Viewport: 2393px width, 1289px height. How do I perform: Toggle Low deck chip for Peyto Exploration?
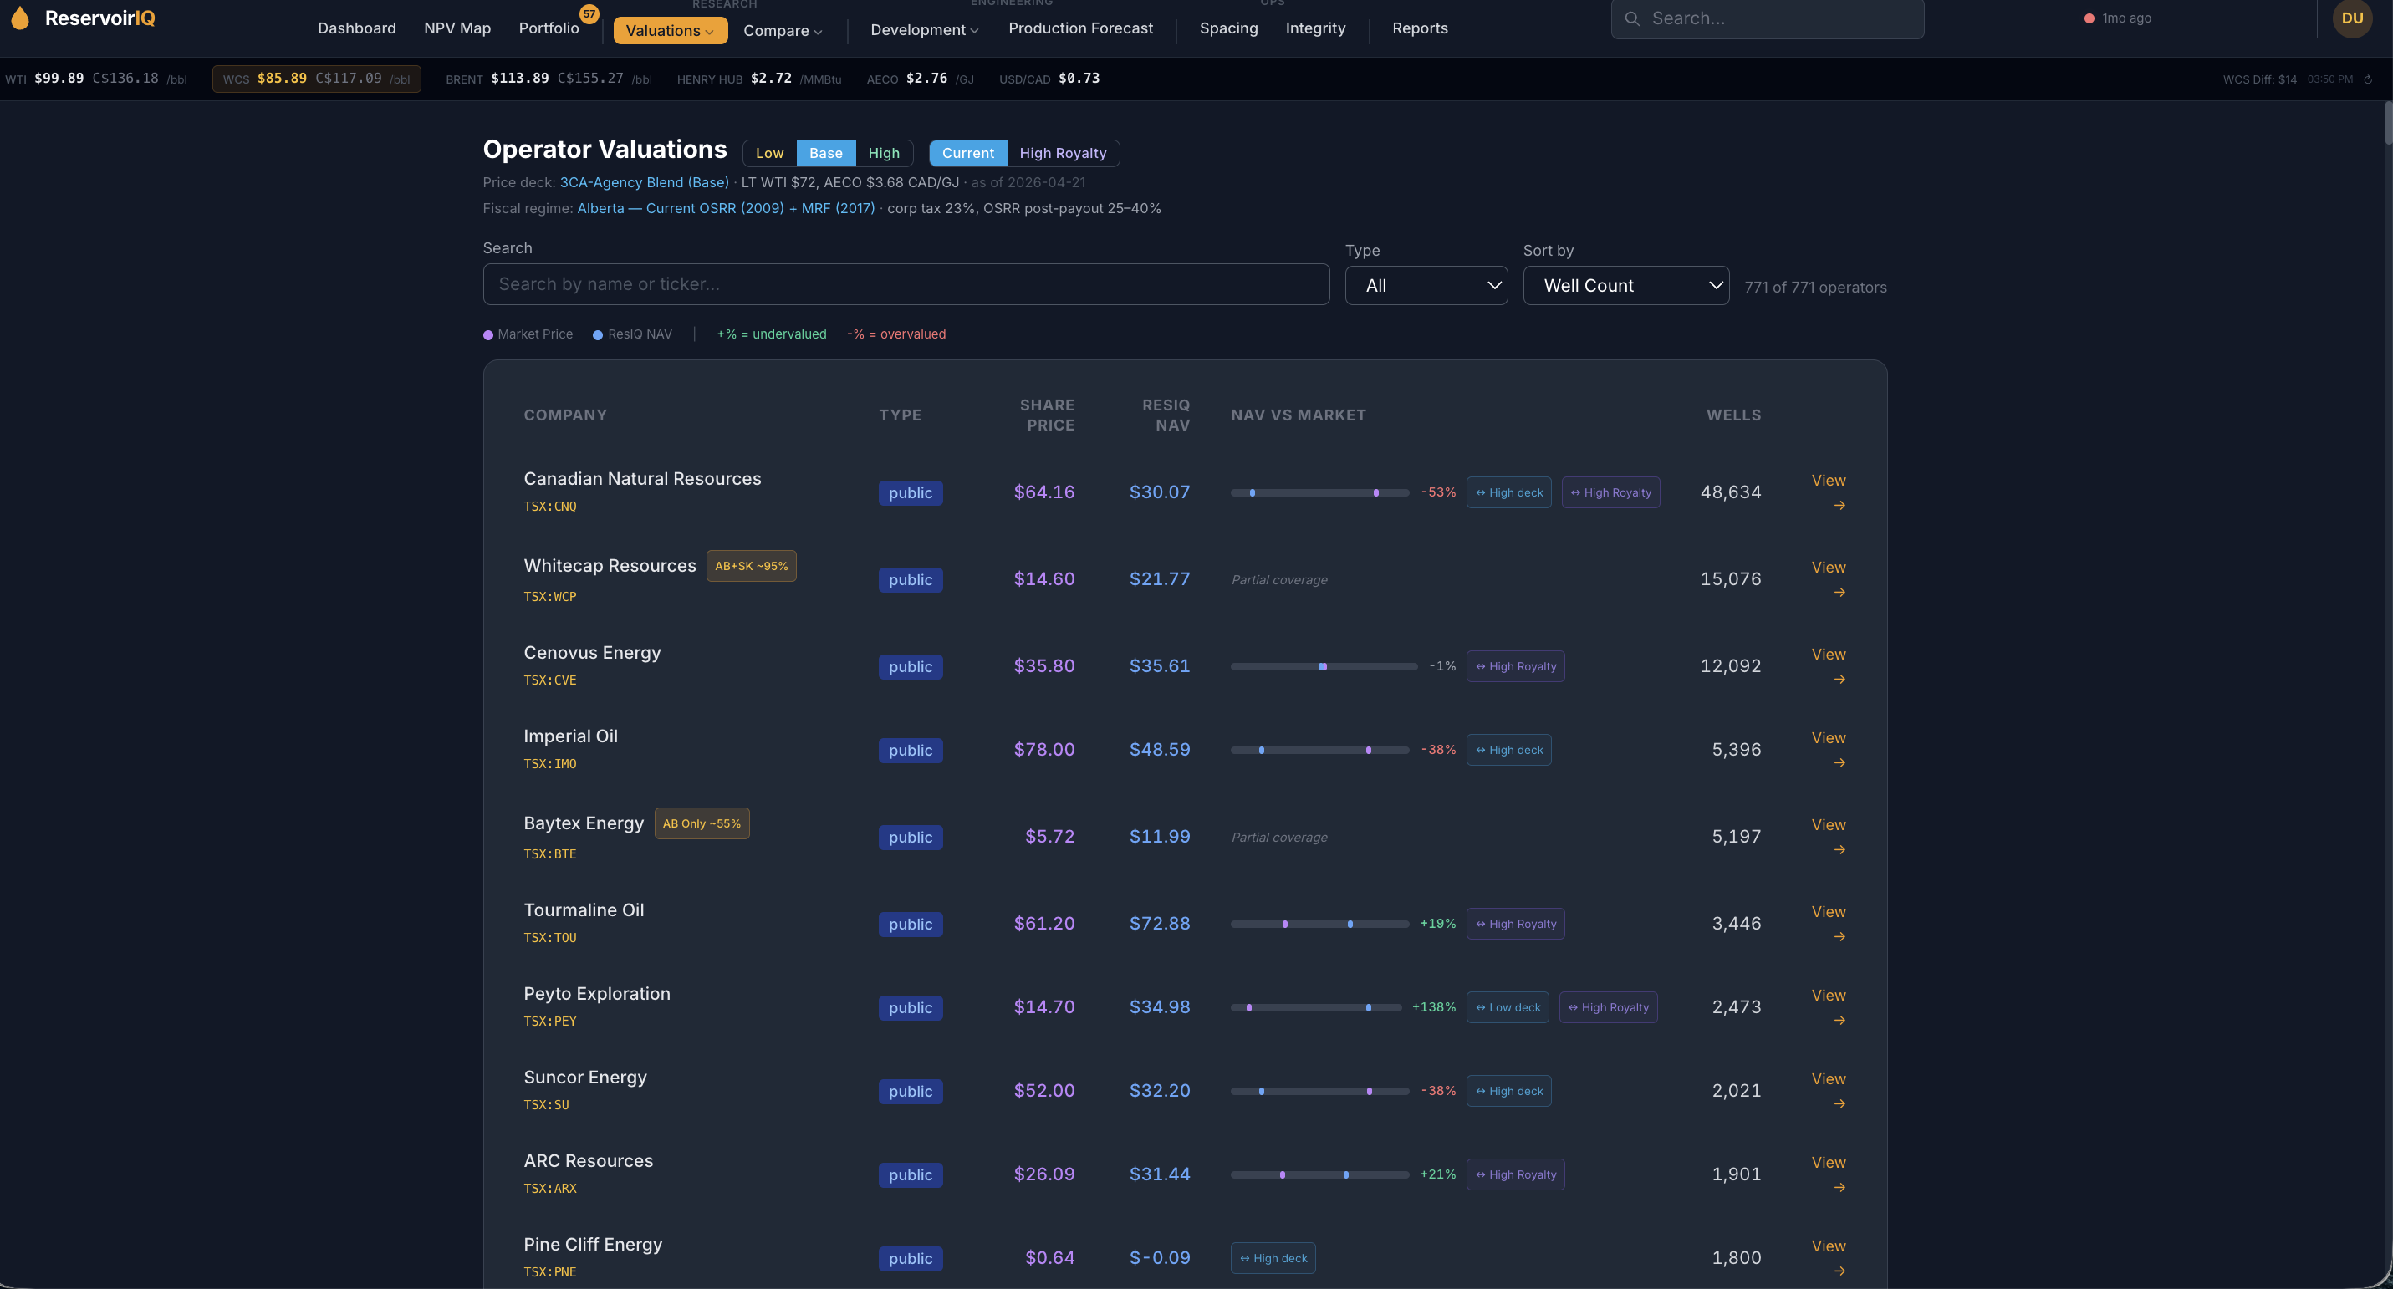[1508, 1007]
